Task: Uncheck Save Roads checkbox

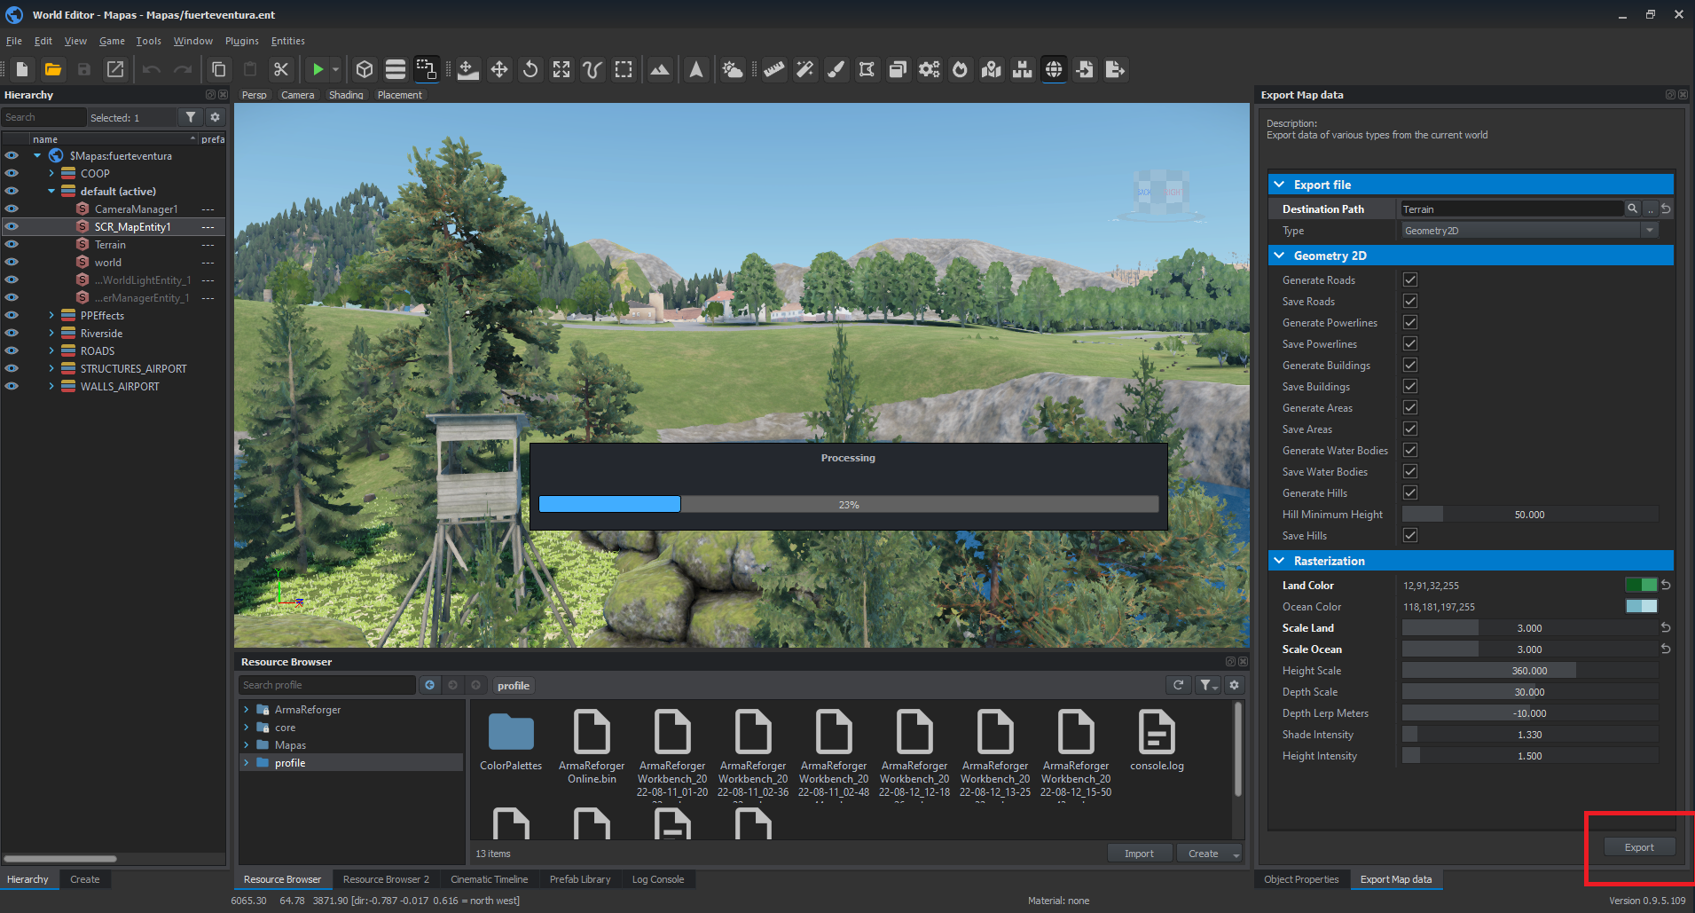Action: pos(1410,301)
